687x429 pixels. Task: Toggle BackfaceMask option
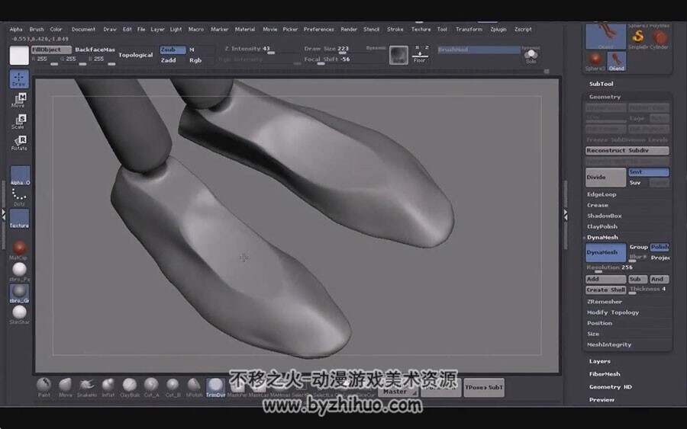(x=95, y=50)
